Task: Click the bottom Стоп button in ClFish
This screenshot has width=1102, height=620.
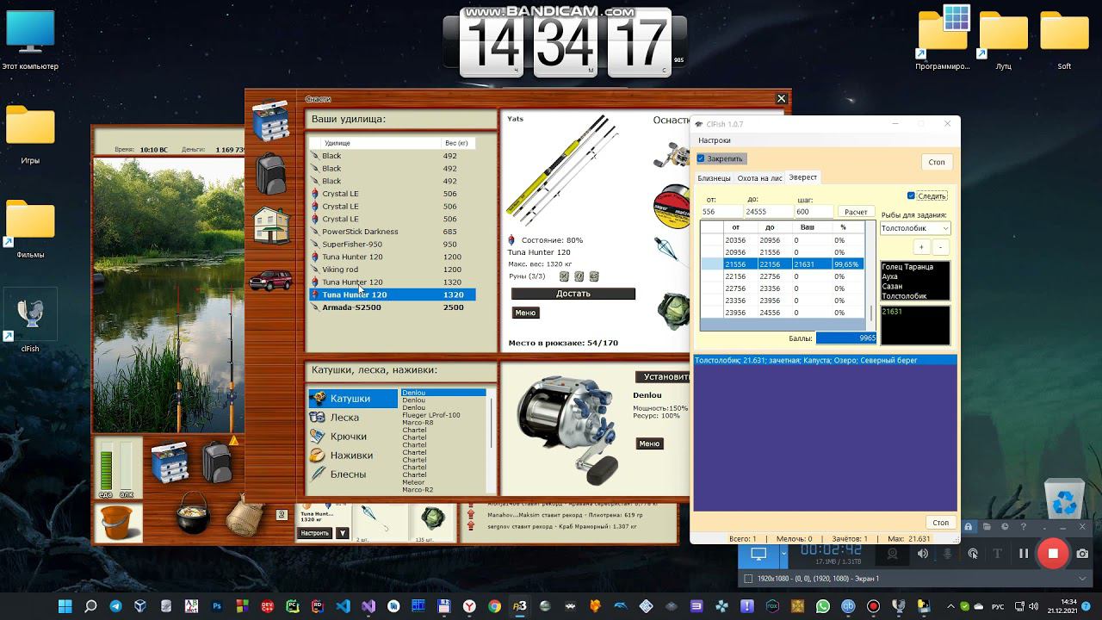Action: 940,523
